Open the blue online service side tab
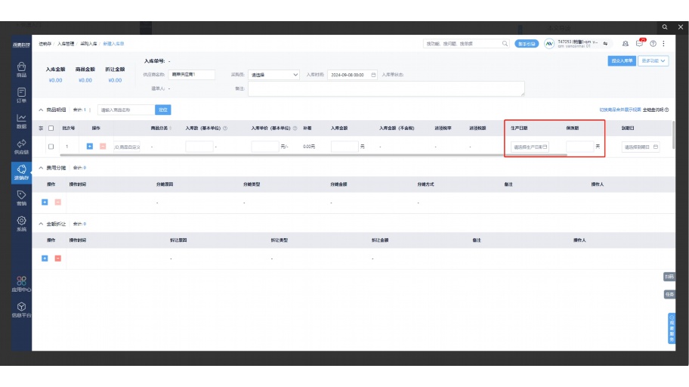 pos(672,328)
